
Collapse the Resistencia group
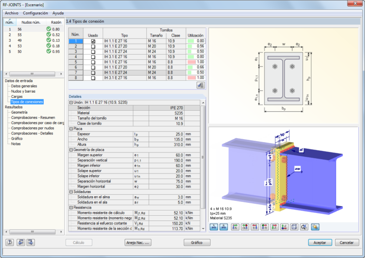71,208
